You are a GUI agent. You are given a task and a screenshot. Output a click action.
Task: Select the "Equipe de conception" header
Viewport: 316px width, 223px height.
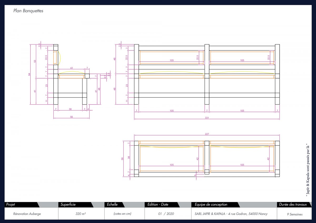(x=211, y=205)
